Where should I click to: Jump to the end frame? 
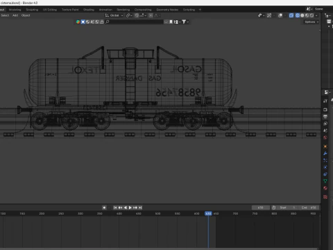tap(140, 208)
